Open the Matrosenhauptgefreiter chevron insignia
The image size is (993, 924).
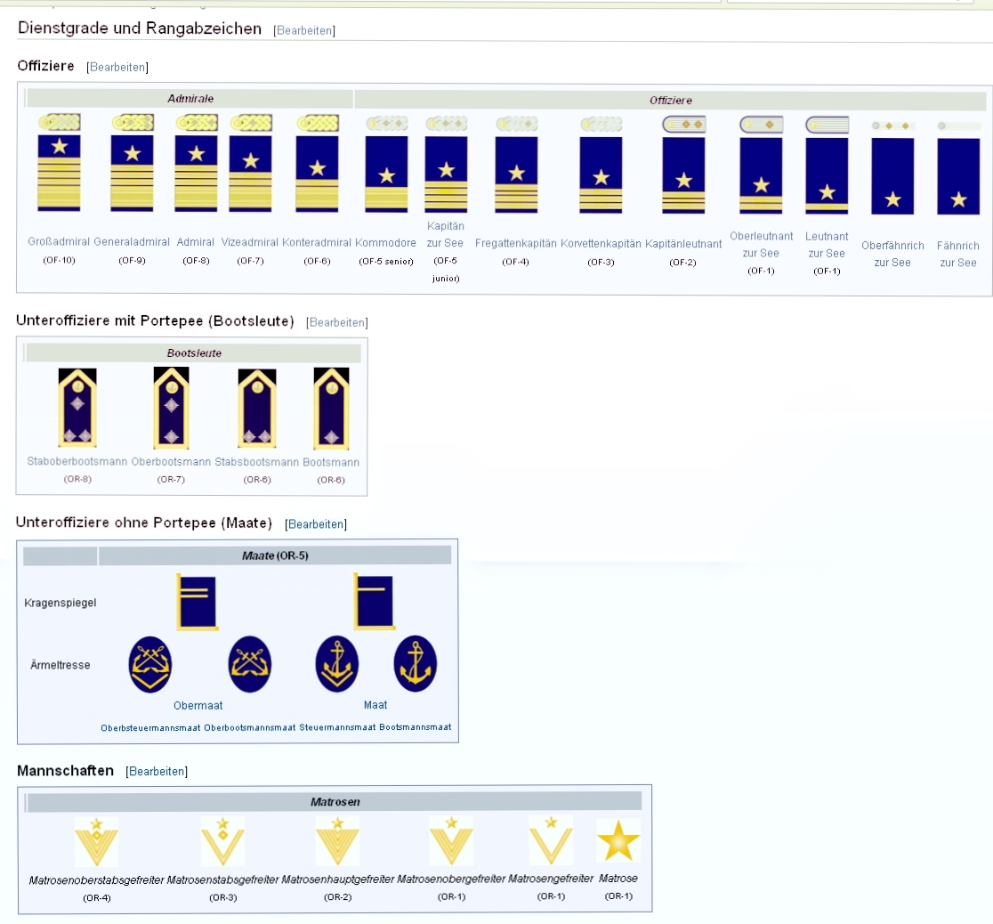(x=337, y=841)
